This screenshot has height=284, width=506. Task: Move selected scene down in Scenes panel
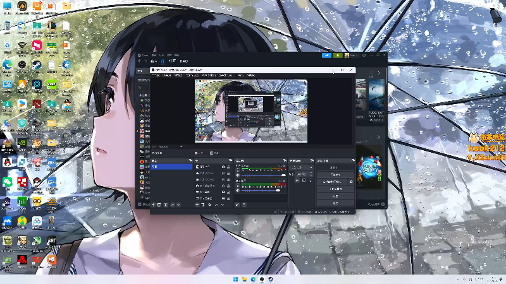[x=178, y=204]
